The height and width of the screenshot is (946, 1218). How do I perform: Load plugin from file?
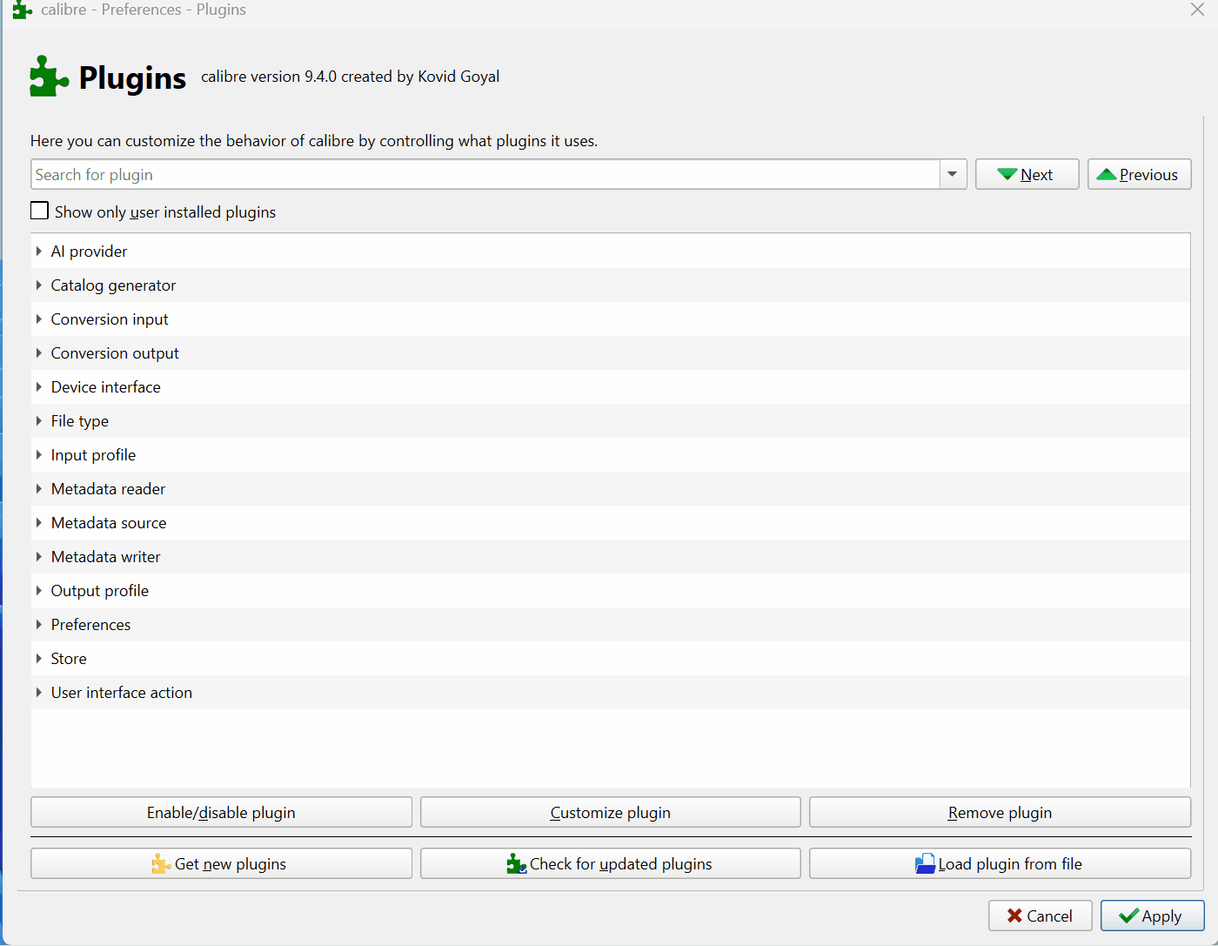click(x=1000, y=863)
